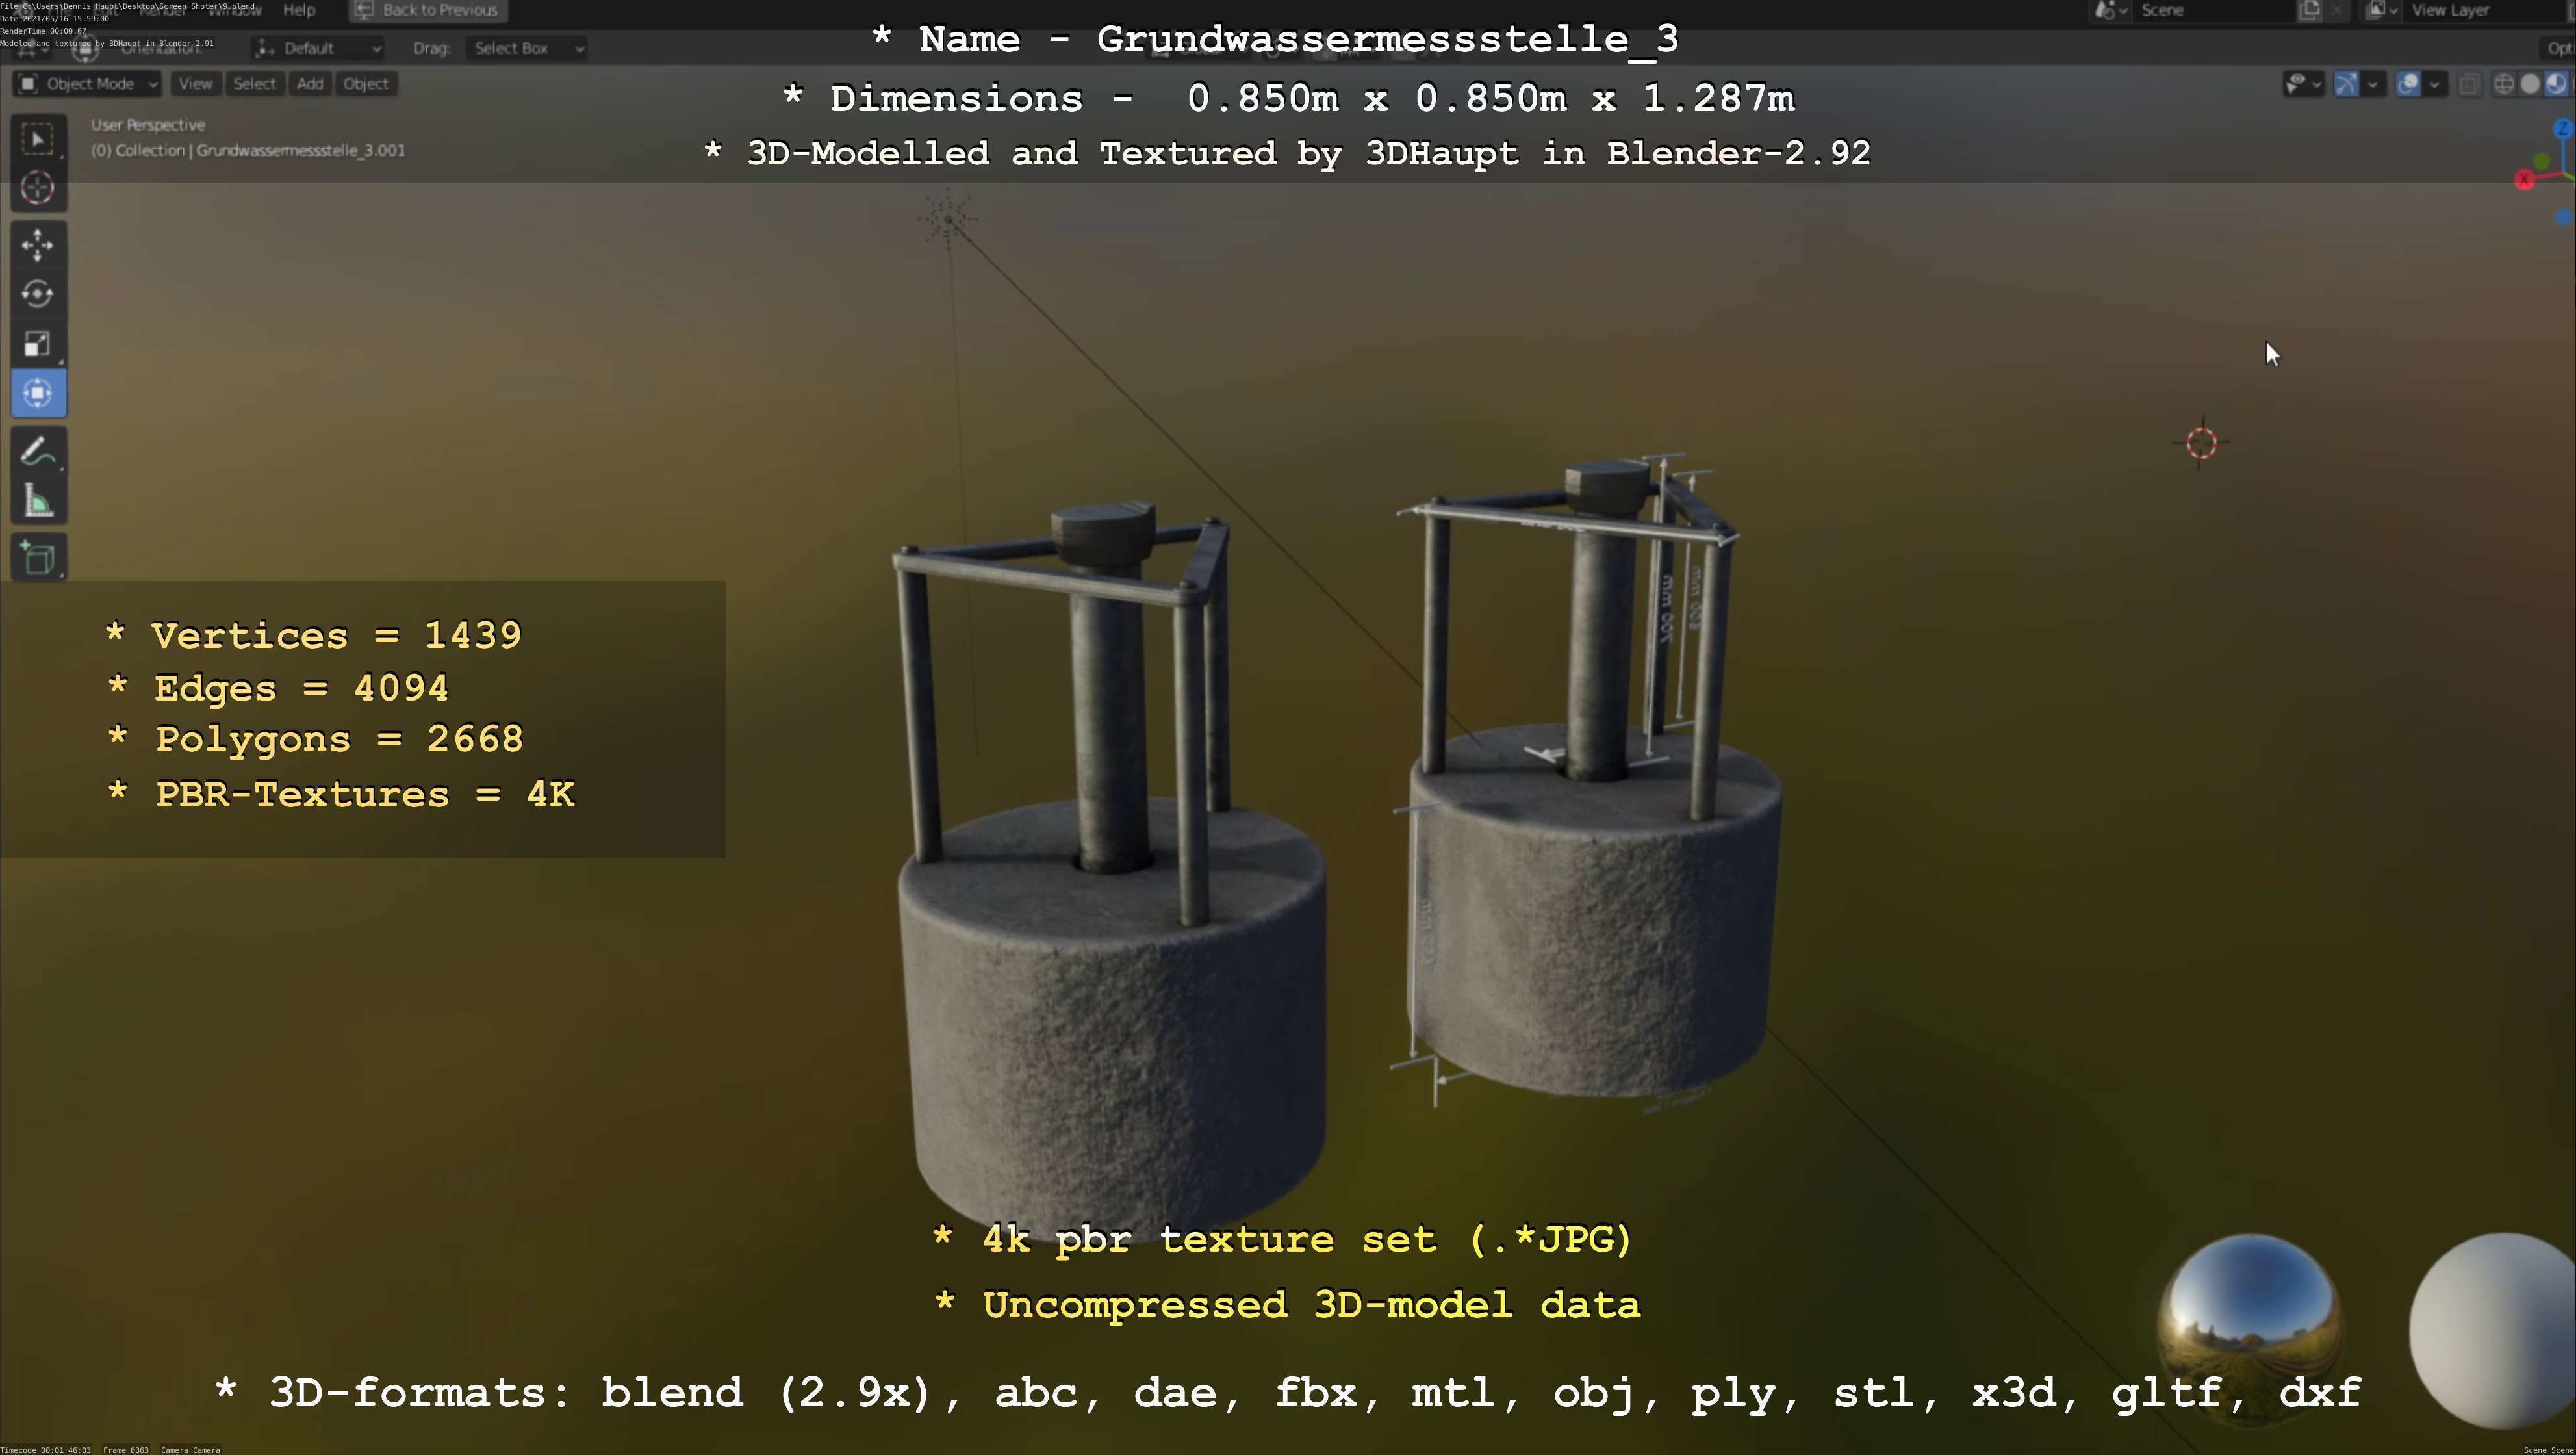Select the Measure ruler tool

38,501
